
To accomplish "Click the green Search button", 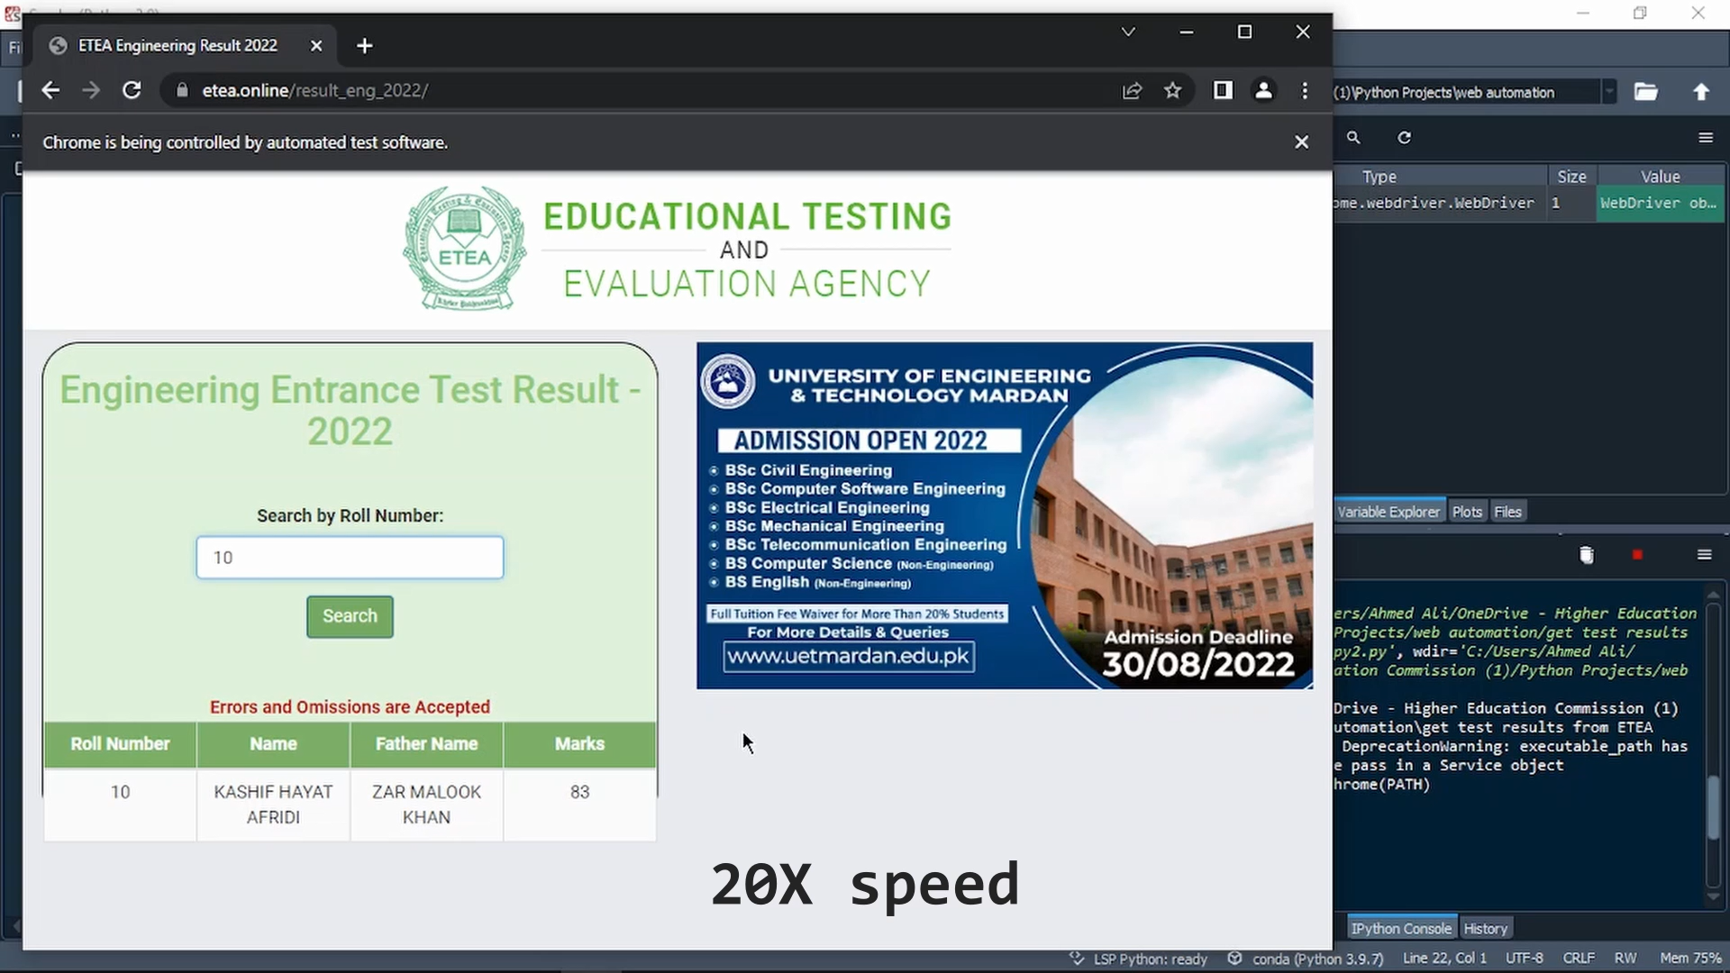I will [x=350, y=616].
